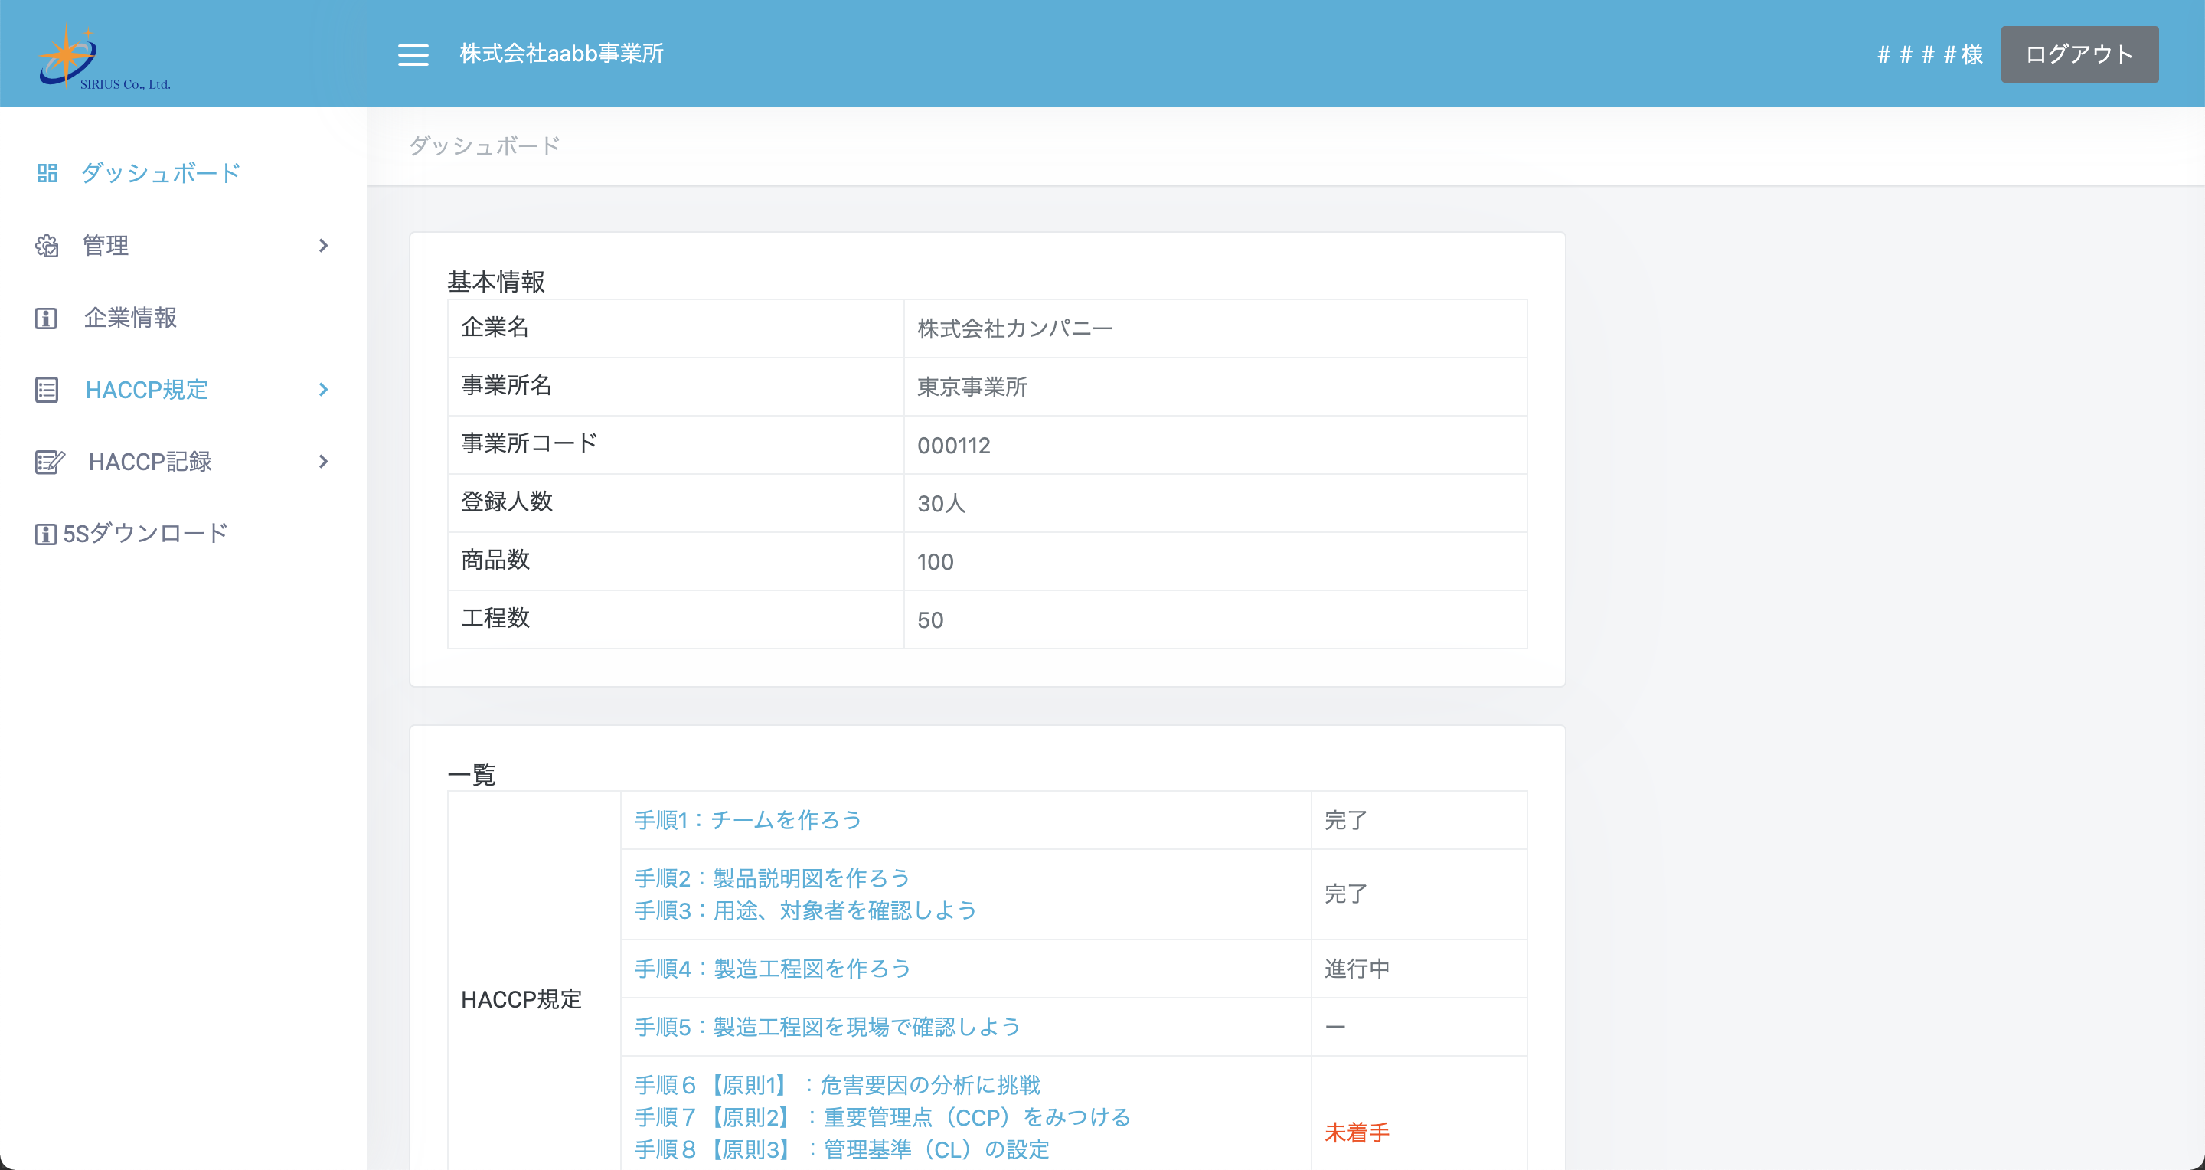Open 企業情報 sidebar menu item

point(130,319)
